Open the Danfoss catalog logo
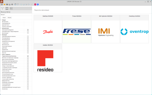The height and width of the screenshot is (95, 152). [48, 32]
